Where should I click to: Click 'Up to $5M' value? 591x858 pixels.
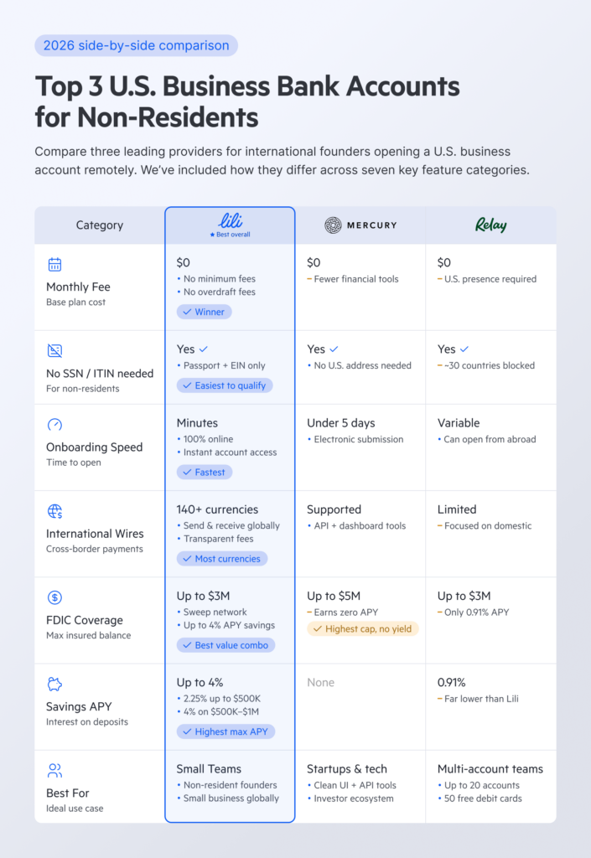coord(334,596)
